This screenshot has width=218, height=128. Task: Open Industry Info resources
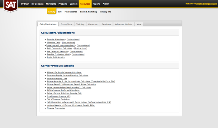click(x=105, y=12)
